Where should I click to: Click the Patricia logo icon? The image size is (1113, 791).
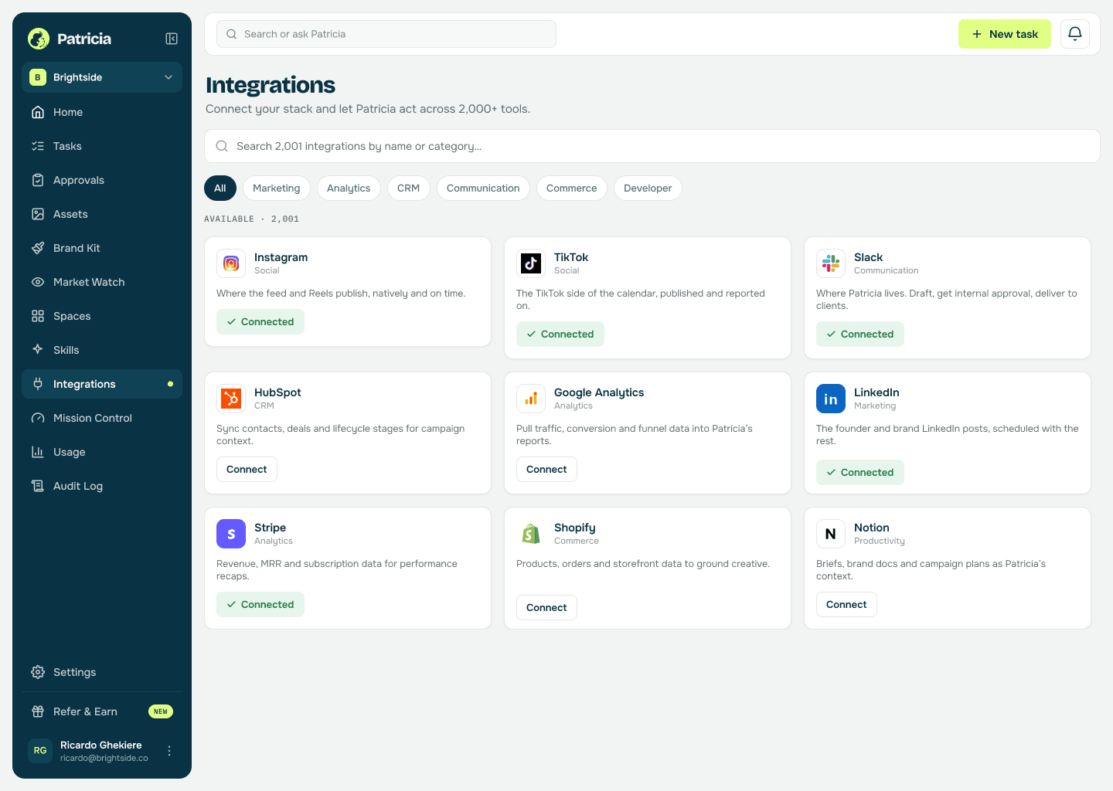[x=39, y=39]
